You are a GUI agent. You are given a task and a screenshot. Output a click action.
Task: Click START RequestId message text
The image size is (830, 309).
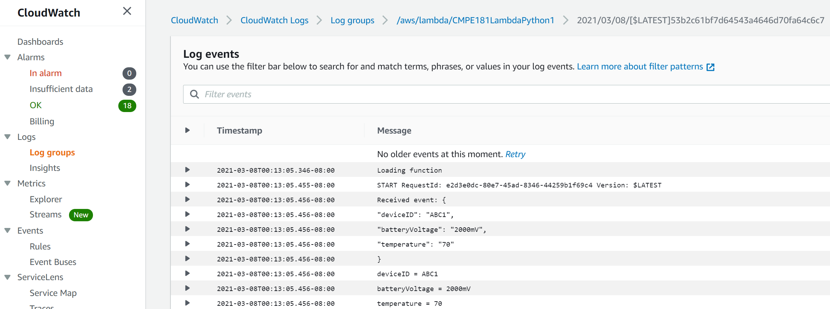tap(519, 185)
